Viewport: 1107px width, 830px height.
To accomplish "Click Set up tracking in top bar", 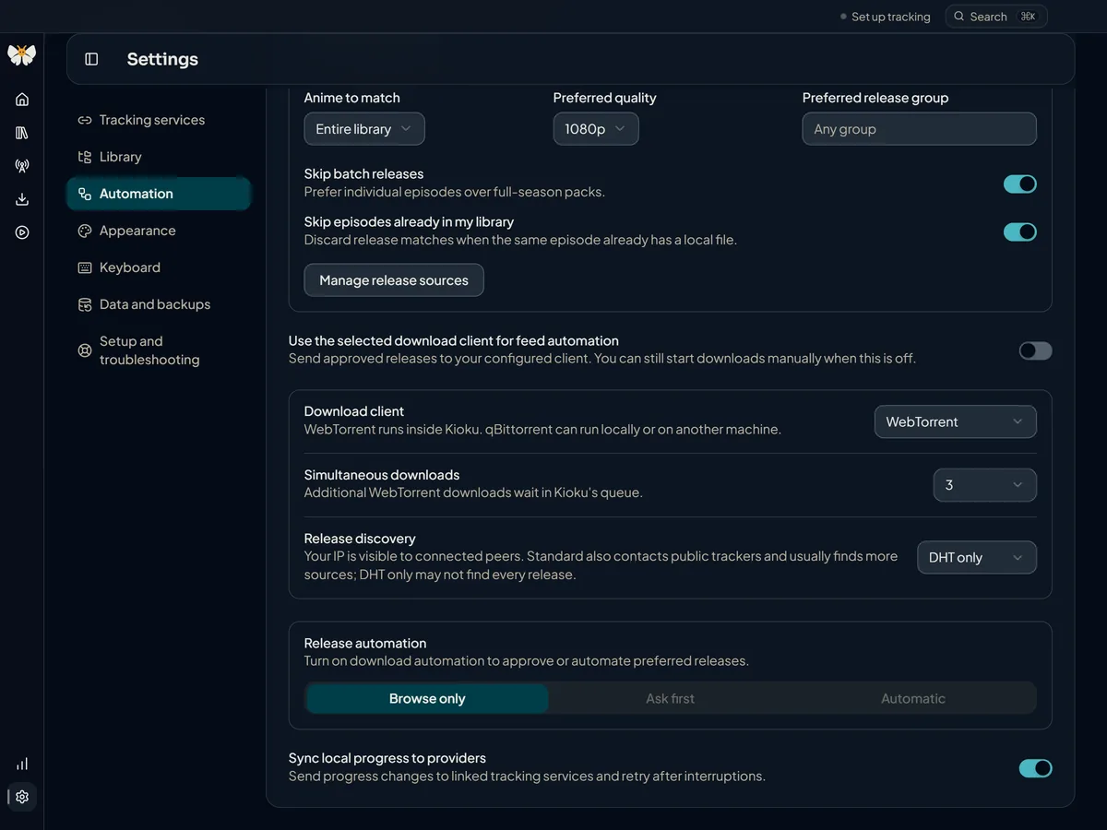I will 885,17.
